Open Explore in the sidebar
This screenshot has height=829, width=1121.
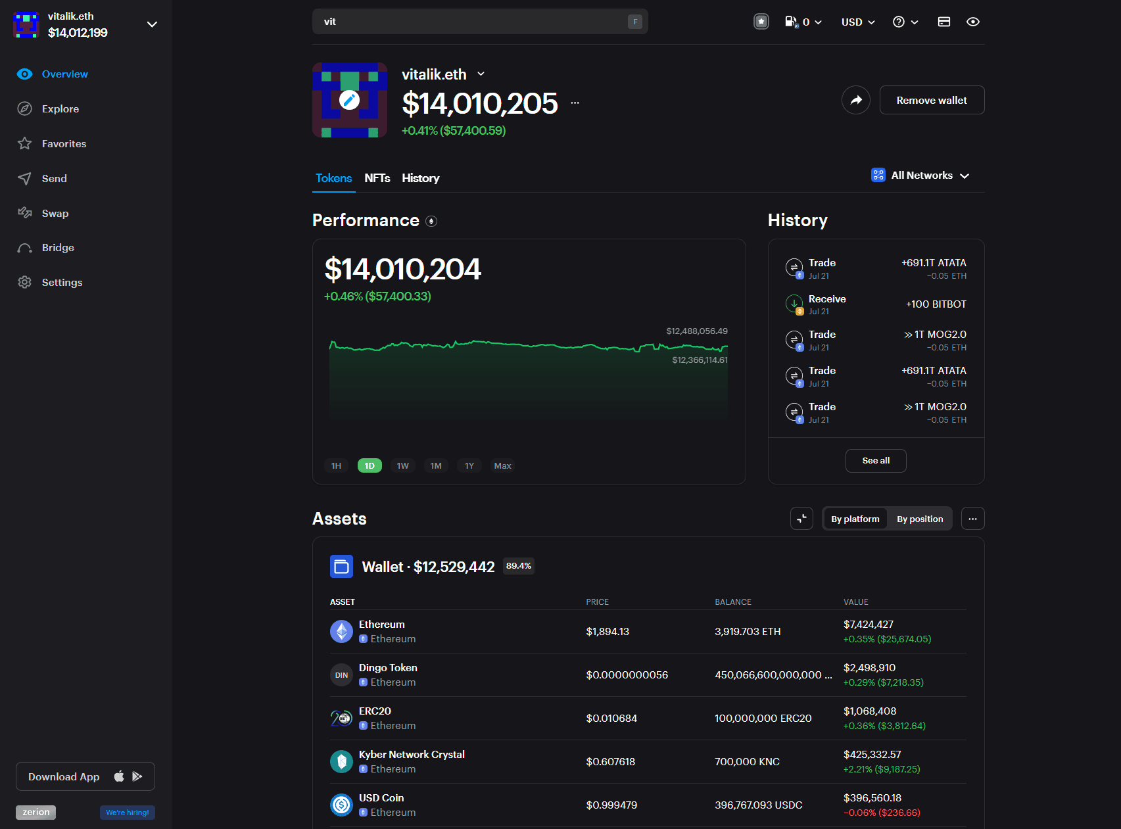point(48,109)
